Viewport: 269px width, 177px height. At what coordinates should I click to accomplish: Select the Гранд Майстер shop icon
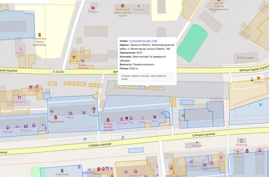82,61
